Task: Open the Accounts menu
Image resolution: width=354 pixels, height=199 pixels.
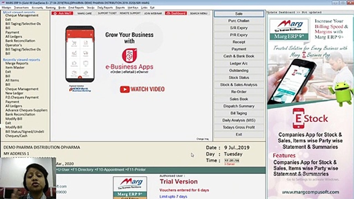Action: (x=37, y=8)
